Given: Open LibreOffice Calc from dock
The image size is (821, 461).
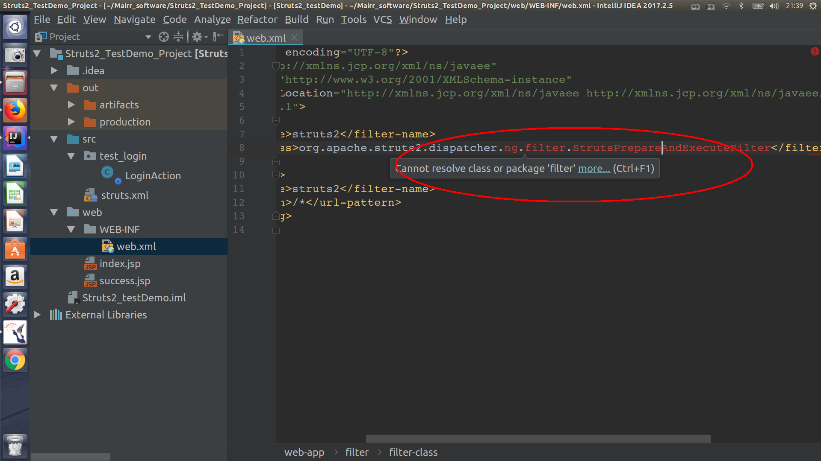Looking at the screenshot, I should click(15, 194).
